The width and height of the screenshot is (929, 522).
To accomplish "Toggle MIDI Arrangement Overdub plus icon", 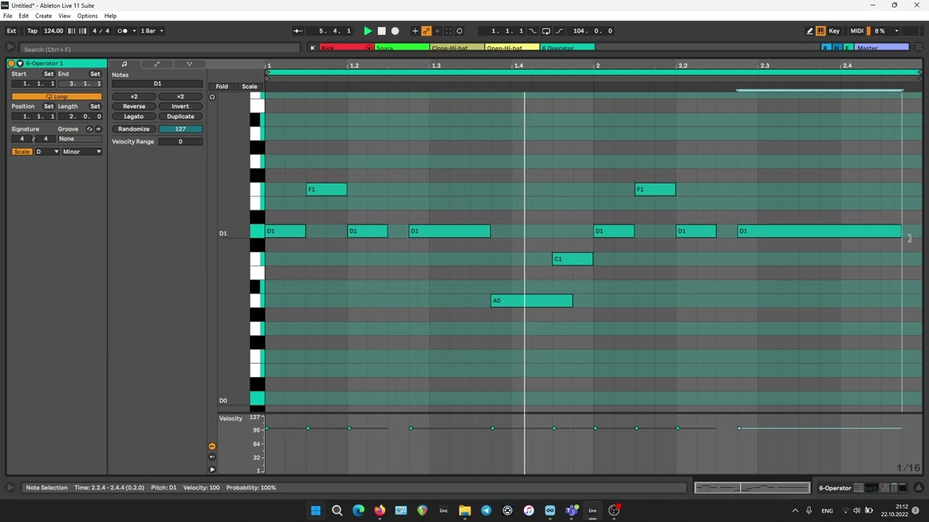I will click(x=415, y=31).
